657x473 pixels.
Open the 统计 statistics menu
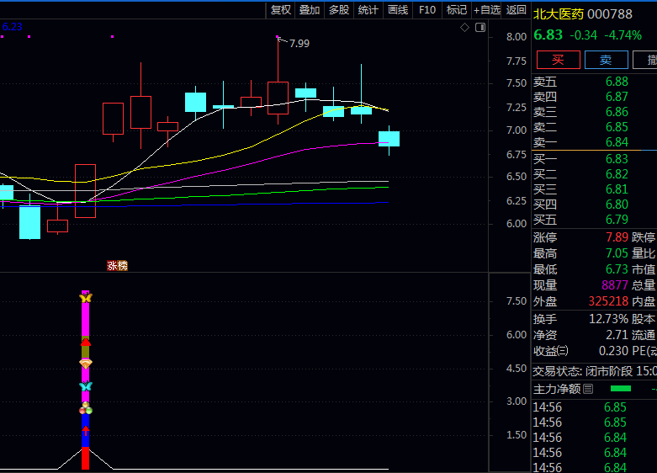coord(368,10)
